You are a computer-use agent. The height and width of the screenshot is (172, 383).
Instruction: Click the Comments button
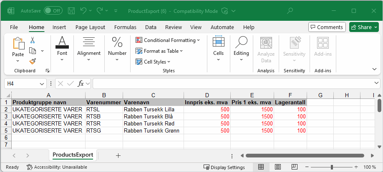coord(326,27)
